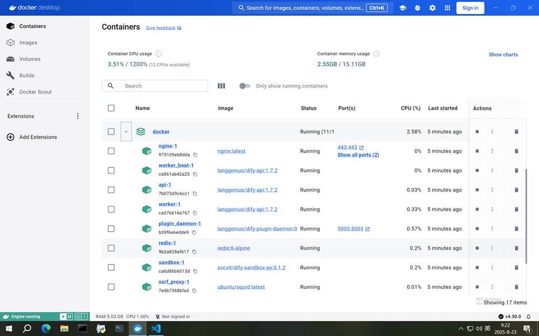The image size is (539, 336).
Task: Open column display options icon
Action: tap(222, 85)
